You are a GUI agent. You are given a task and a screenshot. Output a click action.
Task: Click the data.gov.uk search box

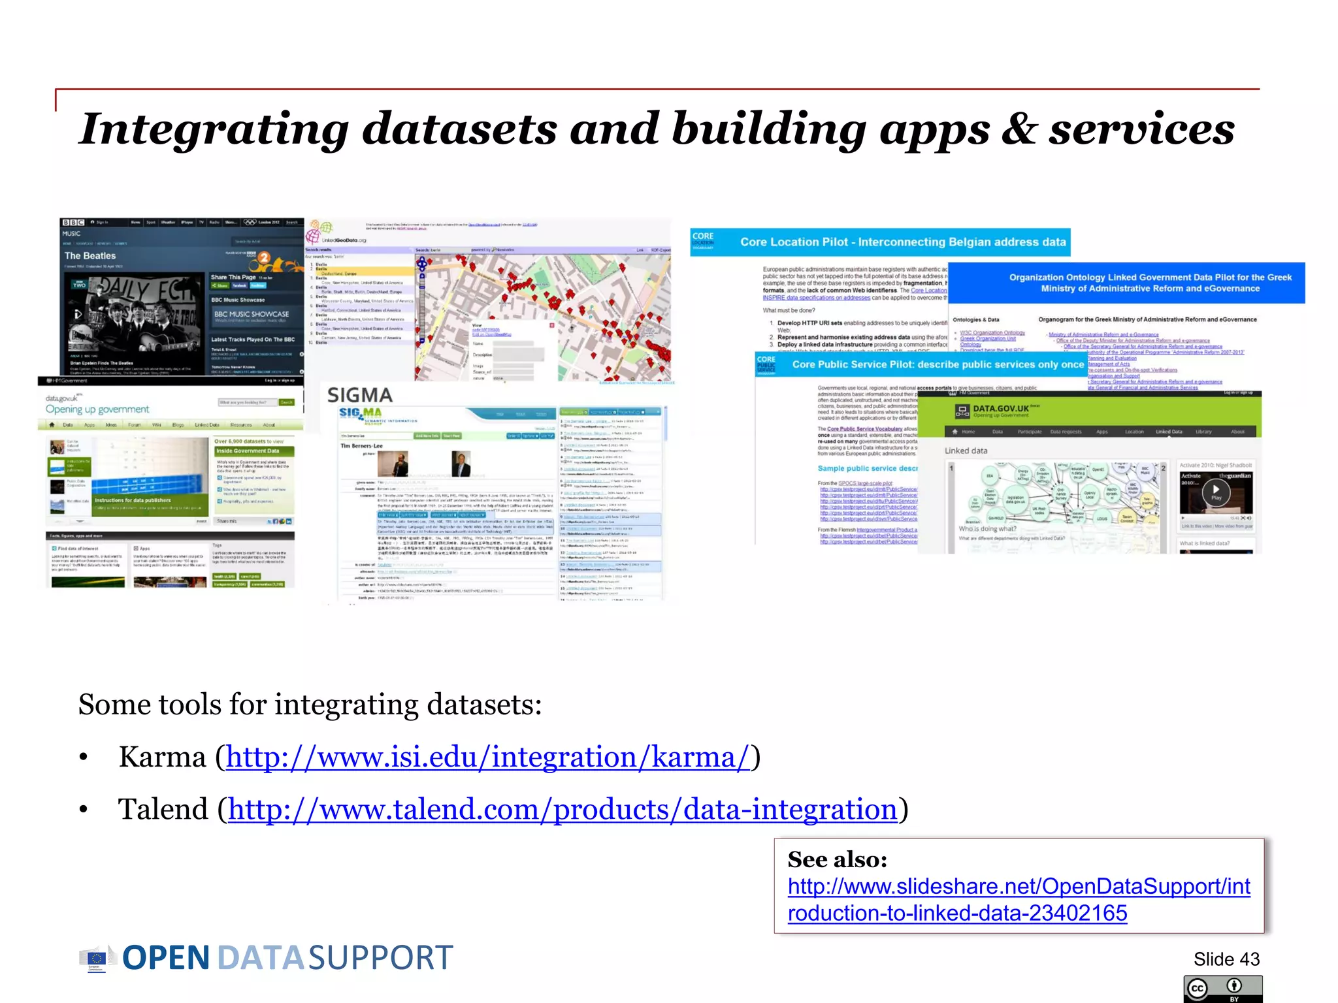pyautogui.click(x=248, y=402)
